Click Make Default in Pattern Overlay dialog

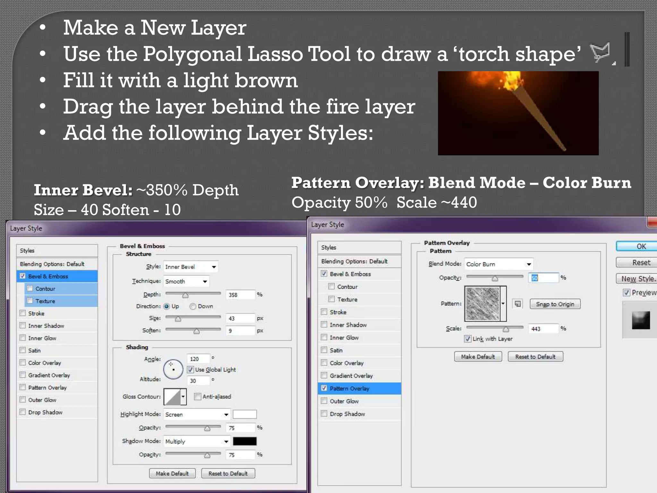[478, 357]
